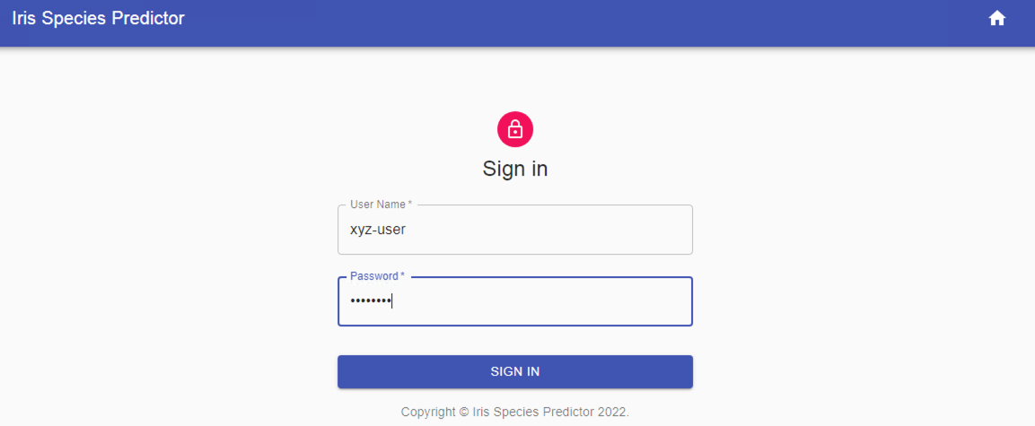
Task: Click the Iris Species Predictor header title
Action: [x=98, y=18]
